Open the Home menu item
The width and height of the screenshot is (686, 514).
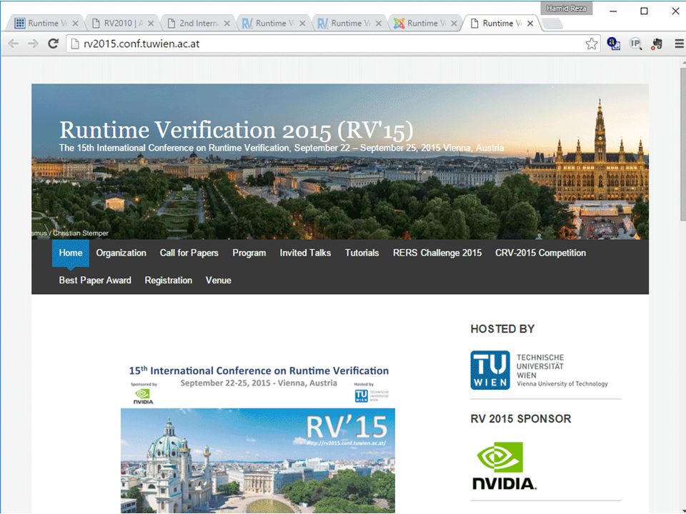coord(71,253)
